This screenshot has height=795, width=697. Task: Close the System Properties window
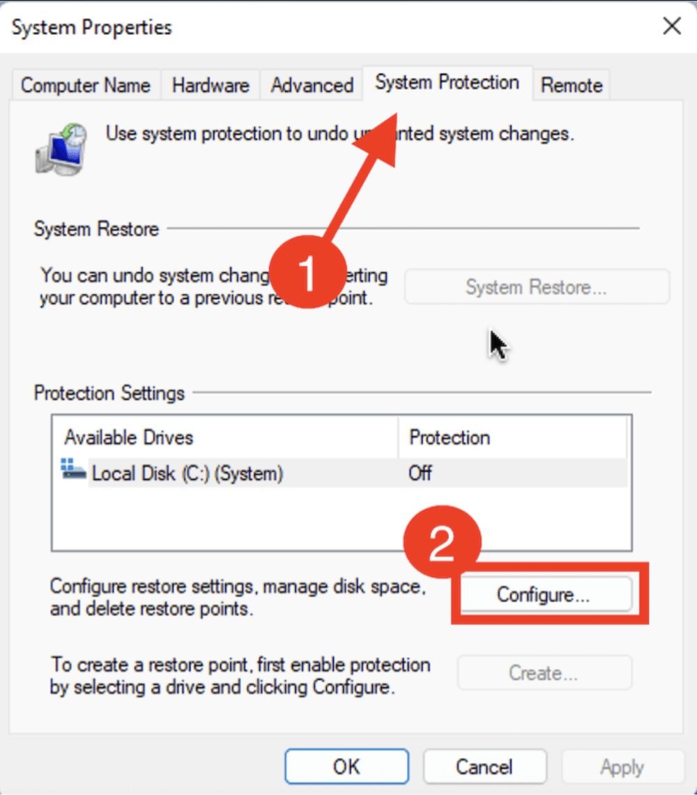tap(671, 26)
